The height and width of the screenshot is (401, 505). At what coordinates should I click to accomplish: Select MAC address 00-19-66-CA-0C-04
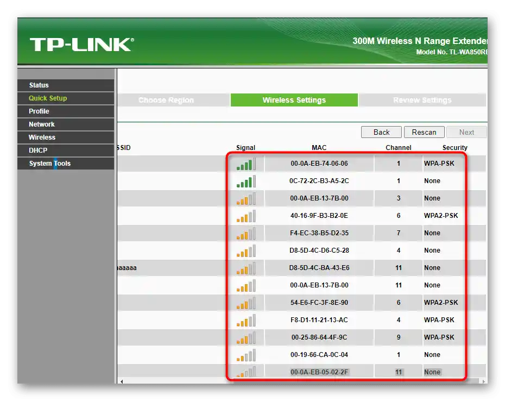click(319, 355)
